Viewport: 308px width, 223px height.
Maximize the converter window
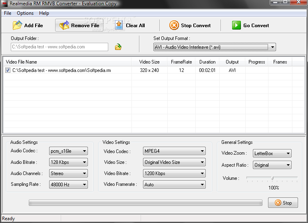tap(285, 2)
